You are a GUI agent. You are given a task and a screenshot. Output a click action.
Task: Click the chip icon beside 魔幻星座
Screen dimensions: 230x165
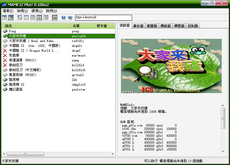pos(5,89)
